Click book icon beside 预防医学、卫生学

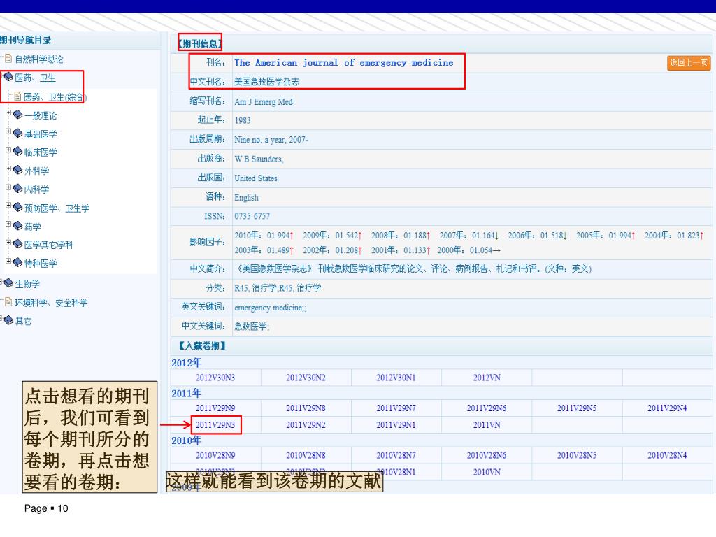[17, 207]
